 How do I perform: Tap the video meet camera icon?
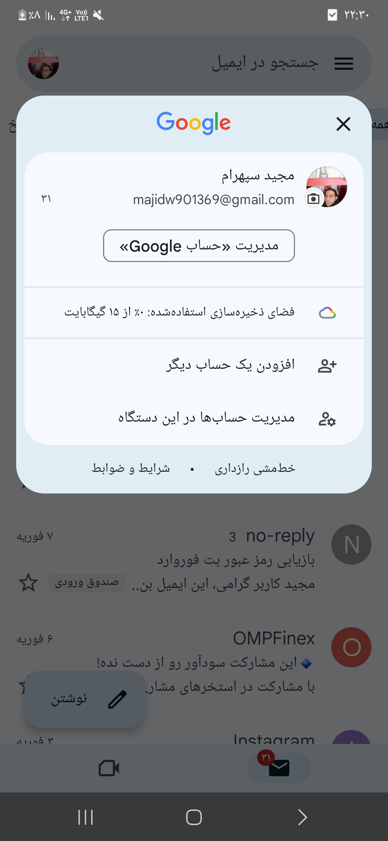(109, 768)
